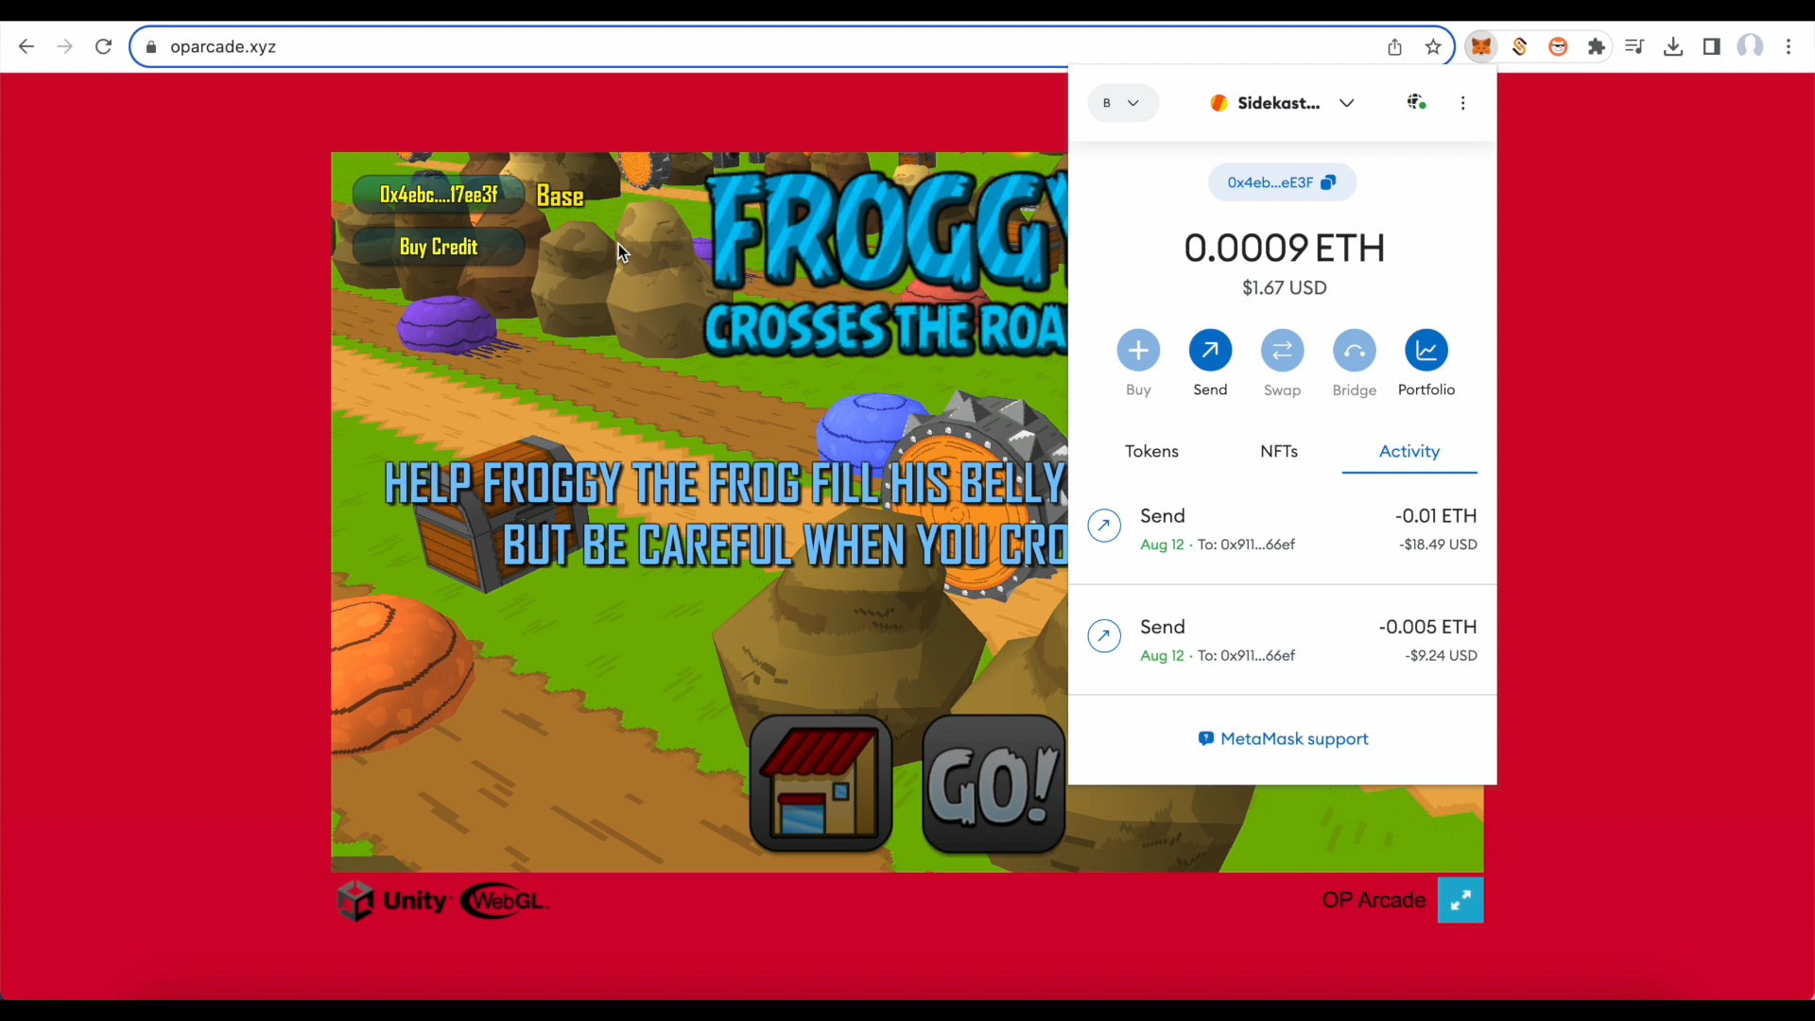Switch to the NFTs tab
Screen dimensions: 1815x1021
[x=1278, y=451]
